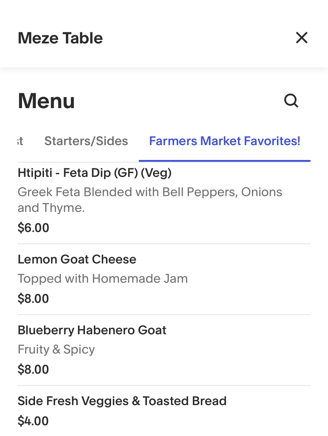The width and height of the screenshot is (328, 436).
Task: Click the $8.00 price under Blueberry Habenero Goat
Action: tap(33, 369)
